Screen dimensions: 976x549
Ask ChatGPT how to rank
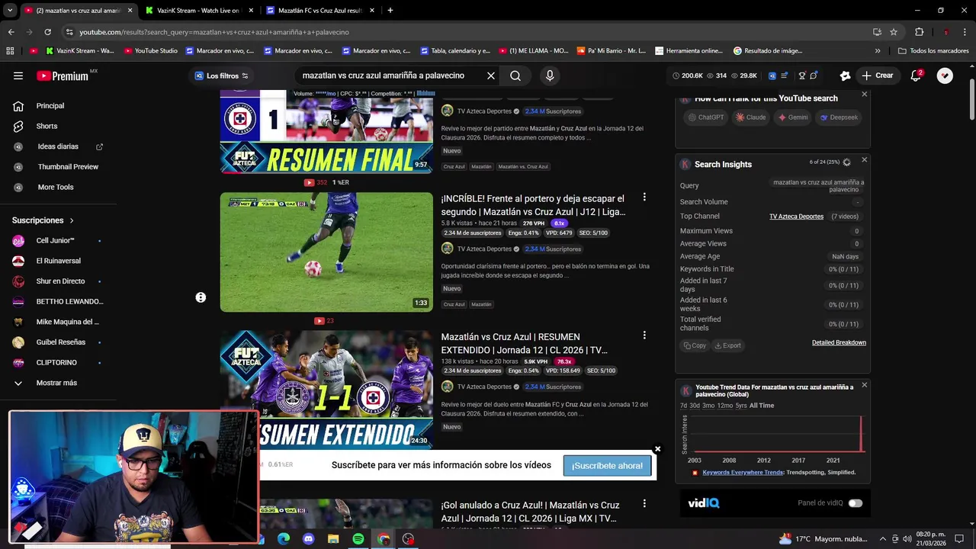pyautogui.click(x=706, y=117)
